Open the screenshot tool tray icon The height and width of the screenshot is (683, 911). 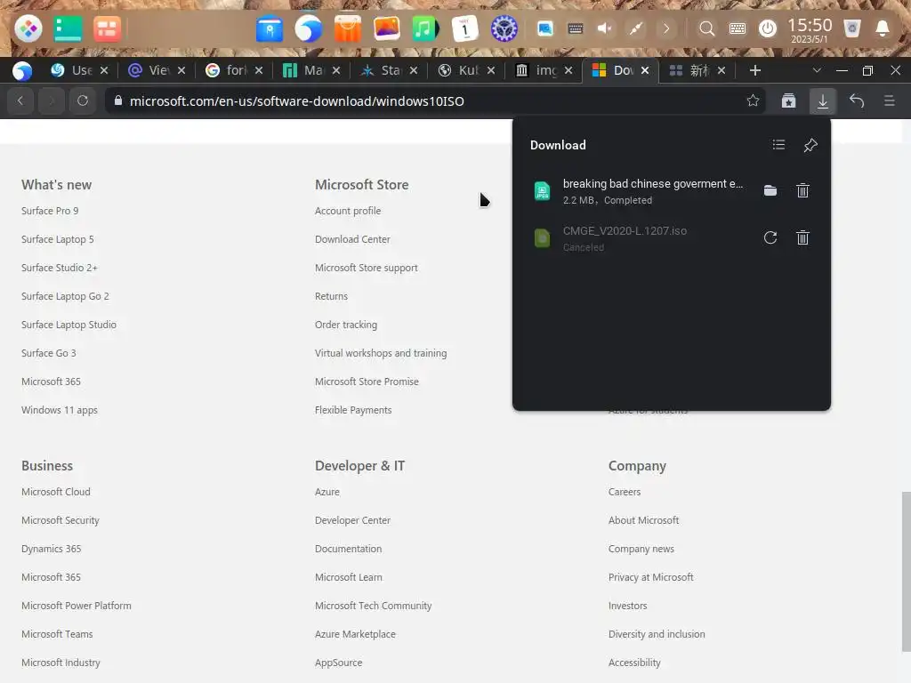point(545,28)
